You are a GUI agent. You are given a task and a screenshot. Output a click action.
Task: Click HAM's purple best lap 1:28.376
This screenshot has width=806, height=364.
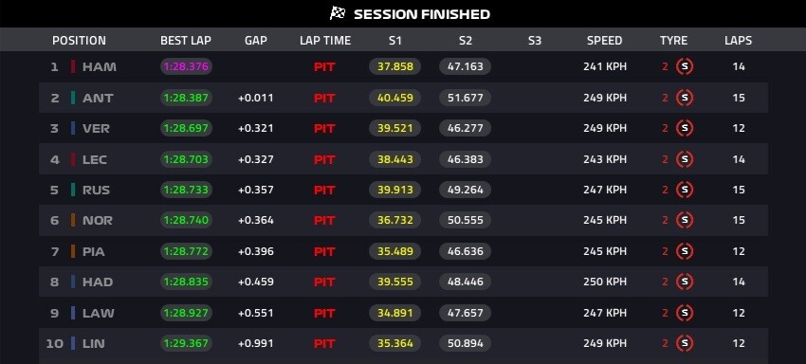(186, 66)
